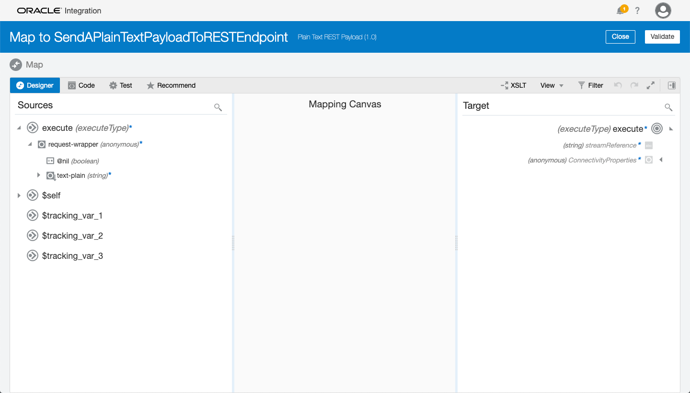The width and height of the screenshot is (690, 393).
Task: Select the @nil (boolean) row
Action: click(x=78, y=161)
